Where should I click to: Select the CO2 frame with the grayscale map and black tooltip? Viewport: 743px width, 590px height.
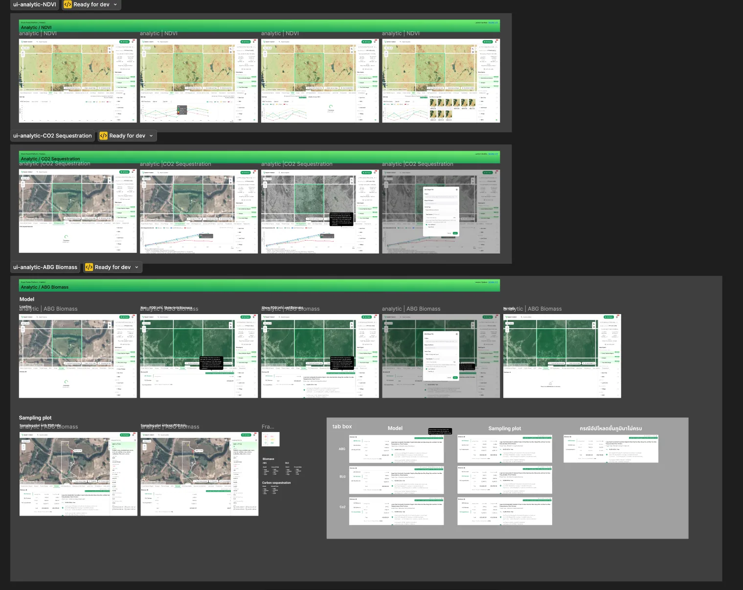pyautogui.click(x=320, y=211)
